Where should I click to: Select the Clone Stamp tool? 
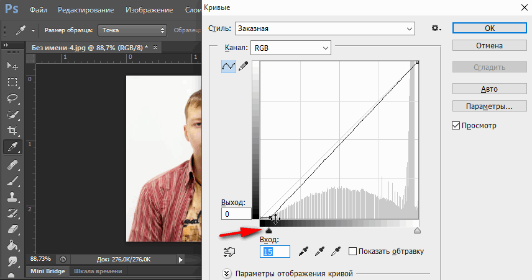[12, 197]
